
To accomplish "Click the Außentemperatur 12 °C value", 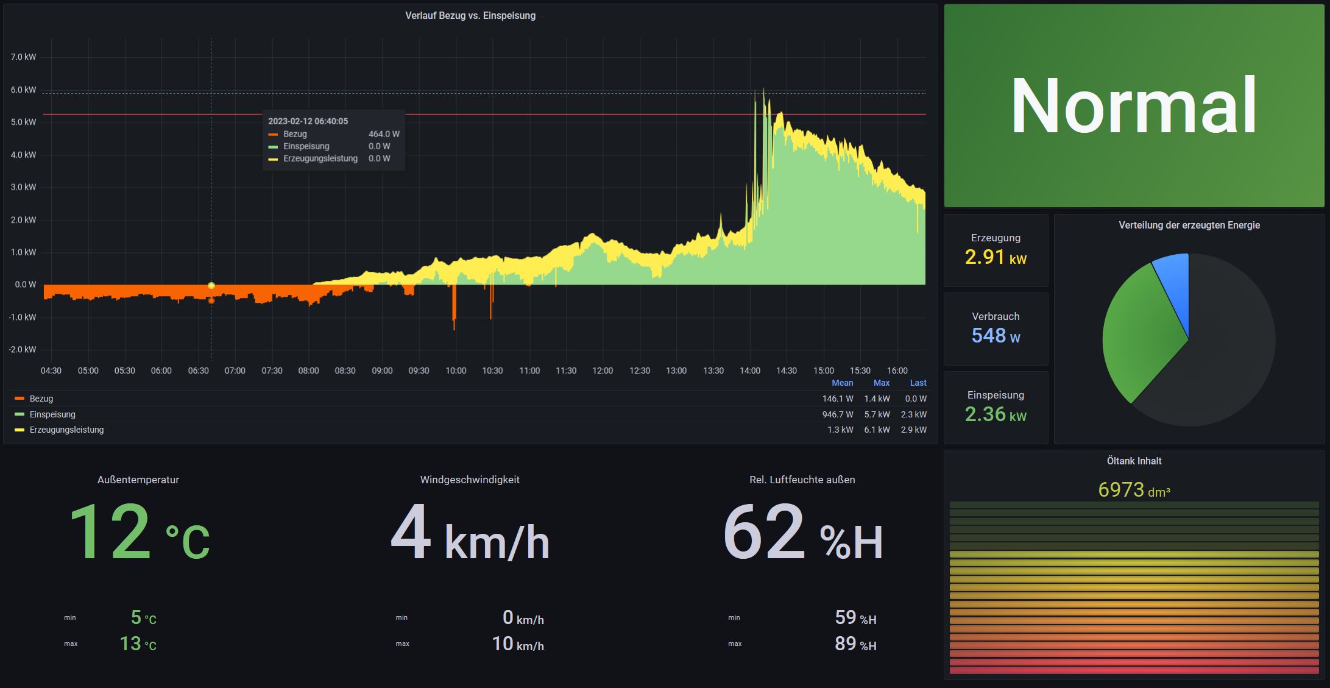I will click(x=139, y=531).
